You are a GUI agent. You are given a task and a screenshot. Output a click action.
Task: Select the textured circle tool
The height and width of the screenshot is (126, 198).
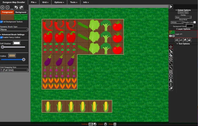[x=171, y=59]
